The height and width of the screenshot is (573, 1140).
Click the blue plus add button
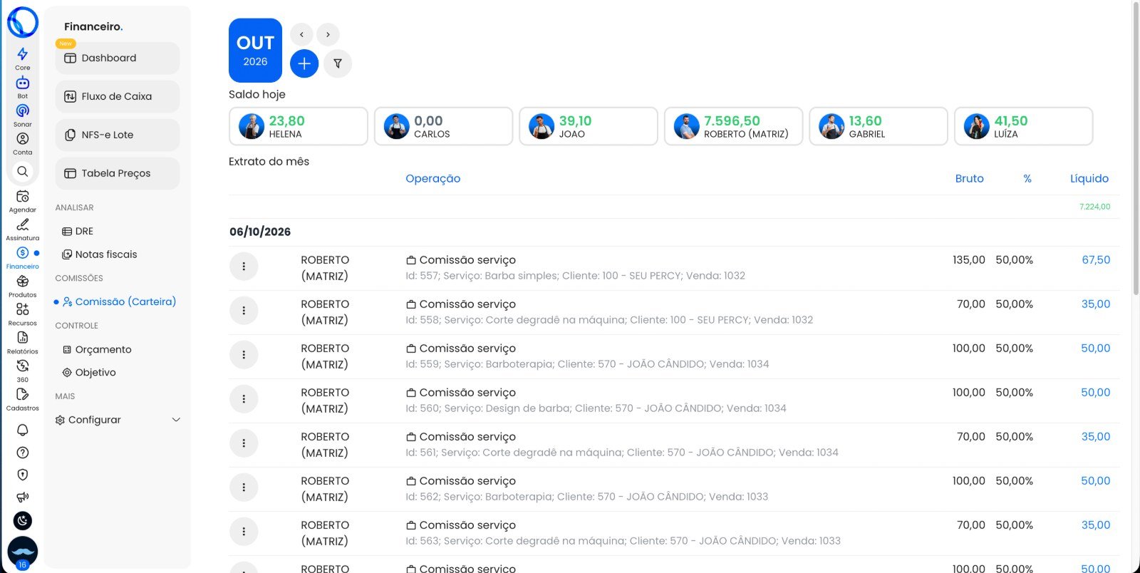pyautogui.click(x=304, y=63)
